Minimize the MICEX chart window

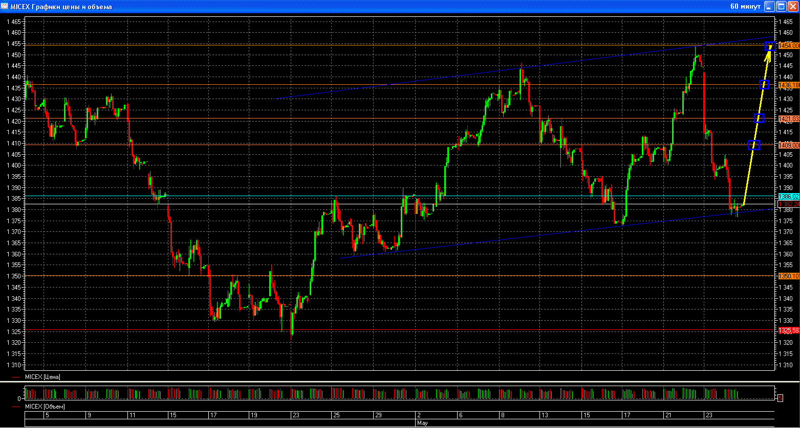[769, 7]
